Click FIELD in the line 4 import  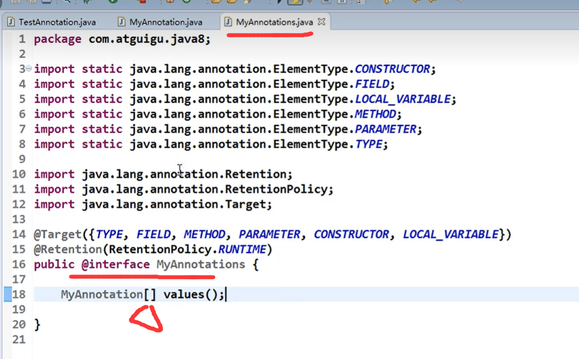(x=372, y=84)
